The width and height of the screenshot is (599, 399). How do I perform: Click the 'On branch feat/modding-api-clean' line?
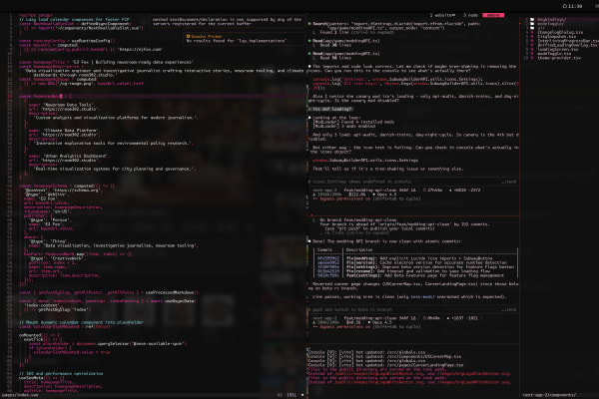tap(358, 219)
